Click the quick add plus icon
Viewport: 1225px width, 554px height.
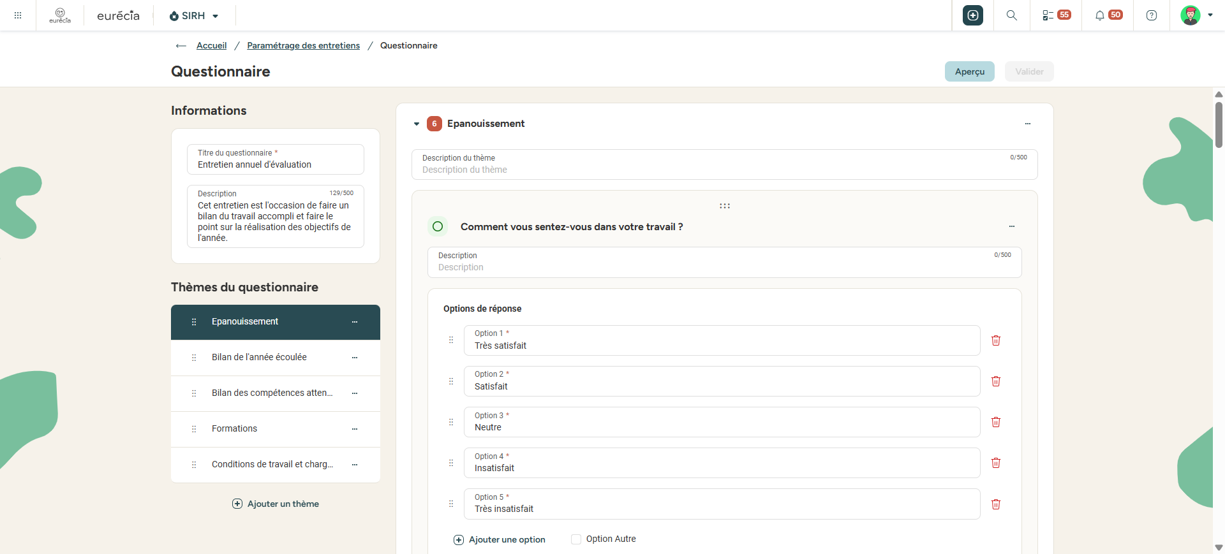(x=973, y=15)
